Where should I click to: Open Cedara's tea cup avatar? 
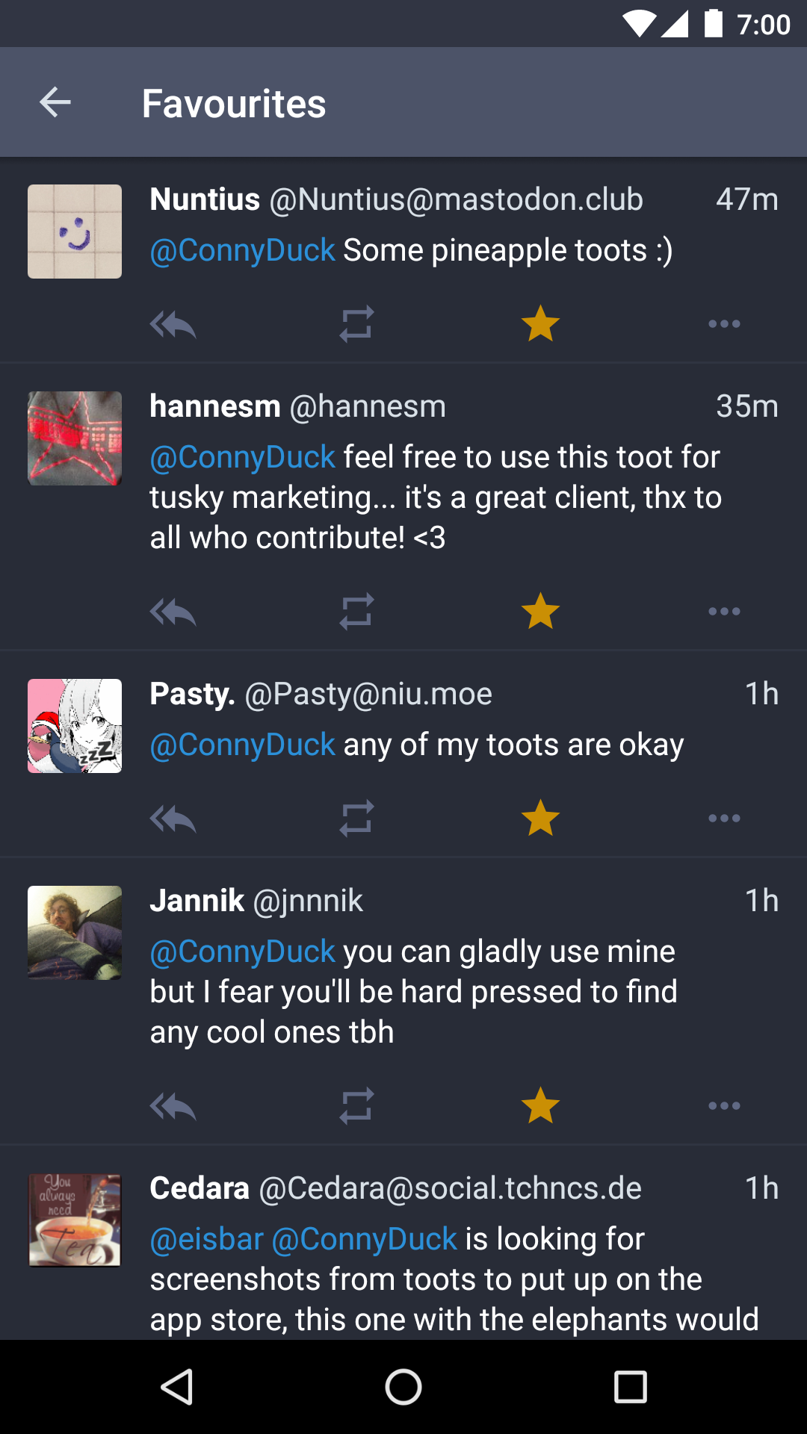75,1220
